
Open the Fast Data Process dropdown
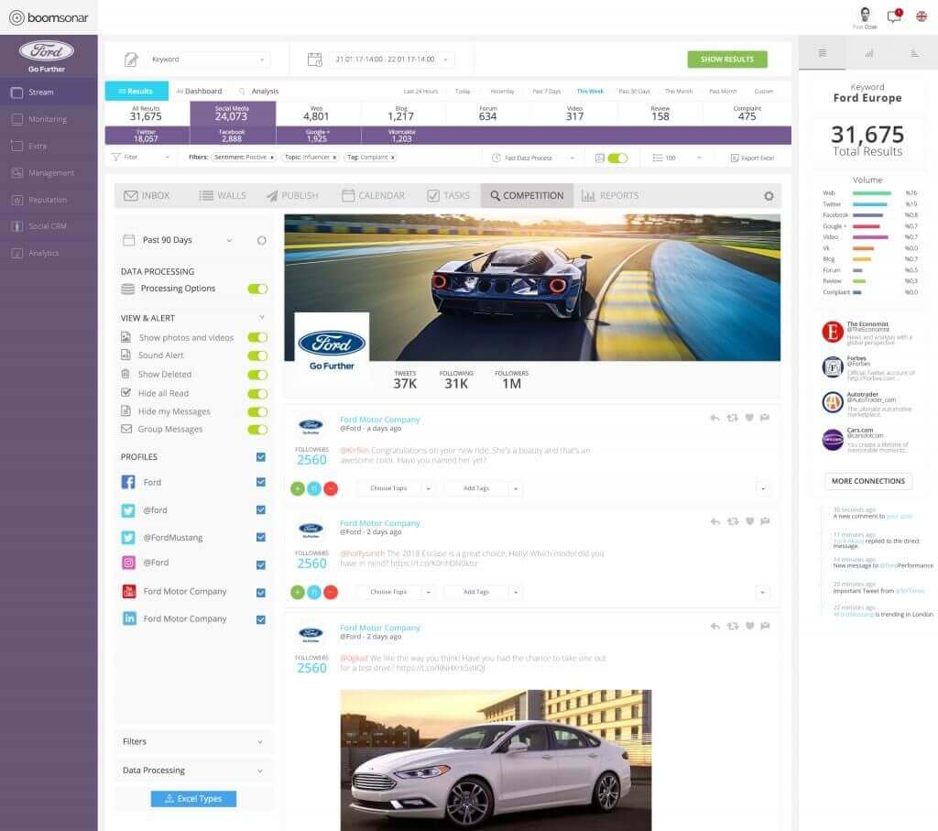(x=533, y=158)
